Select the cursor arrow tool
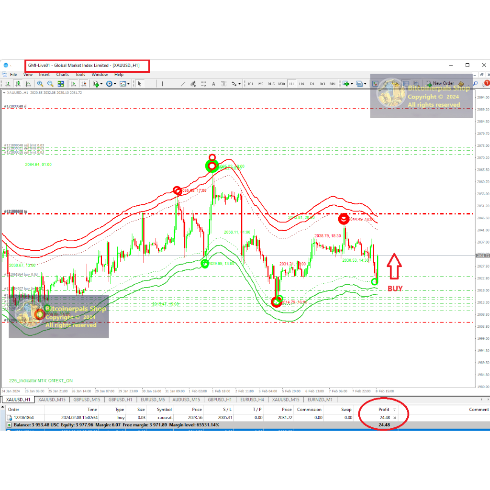 coord(139,84)
